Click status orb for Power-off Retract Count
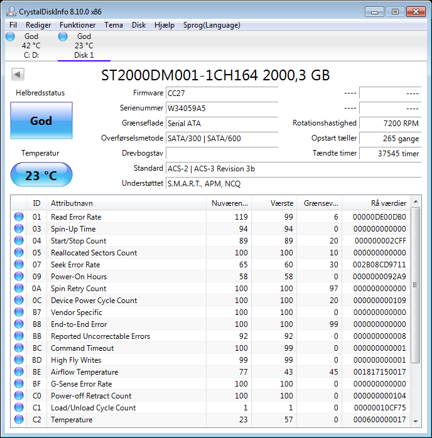 [19, 395]
